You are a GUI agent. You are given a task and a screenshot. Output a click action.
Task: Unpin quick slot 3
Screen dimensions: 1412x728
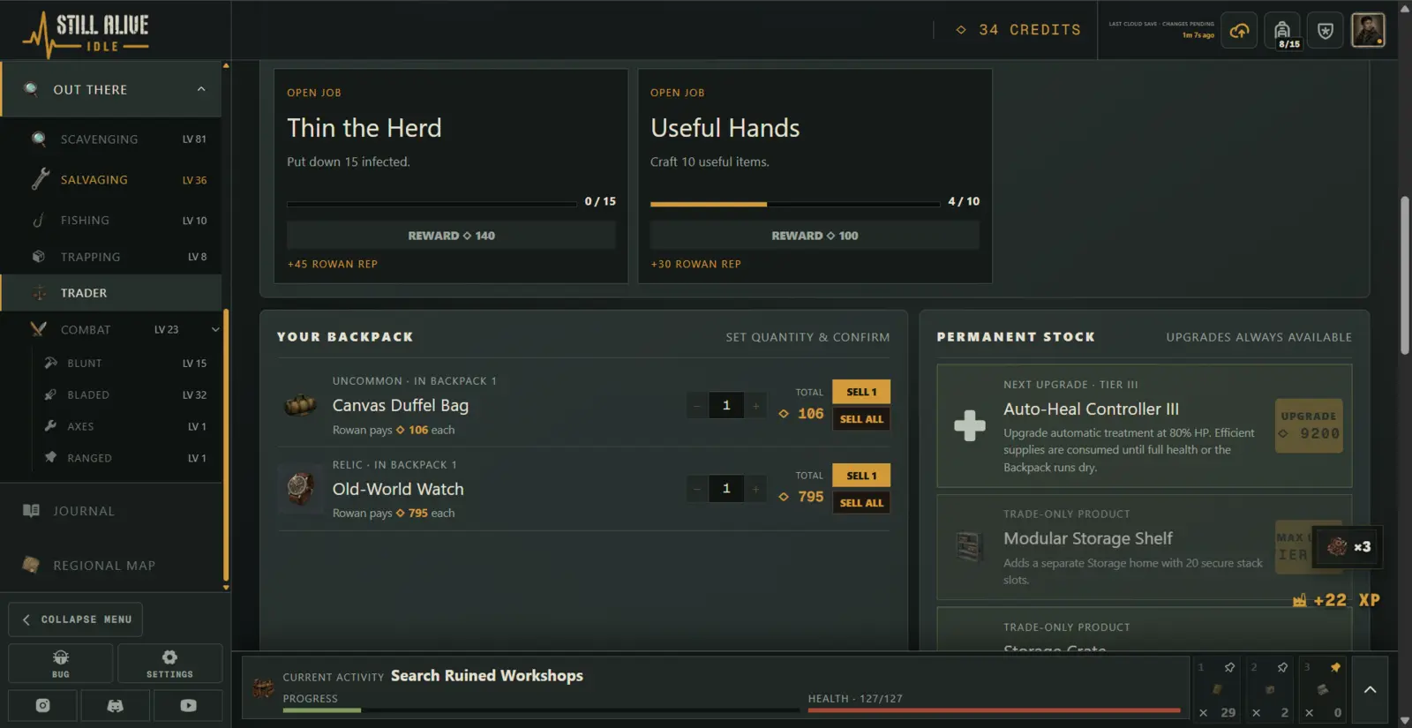1335,667
